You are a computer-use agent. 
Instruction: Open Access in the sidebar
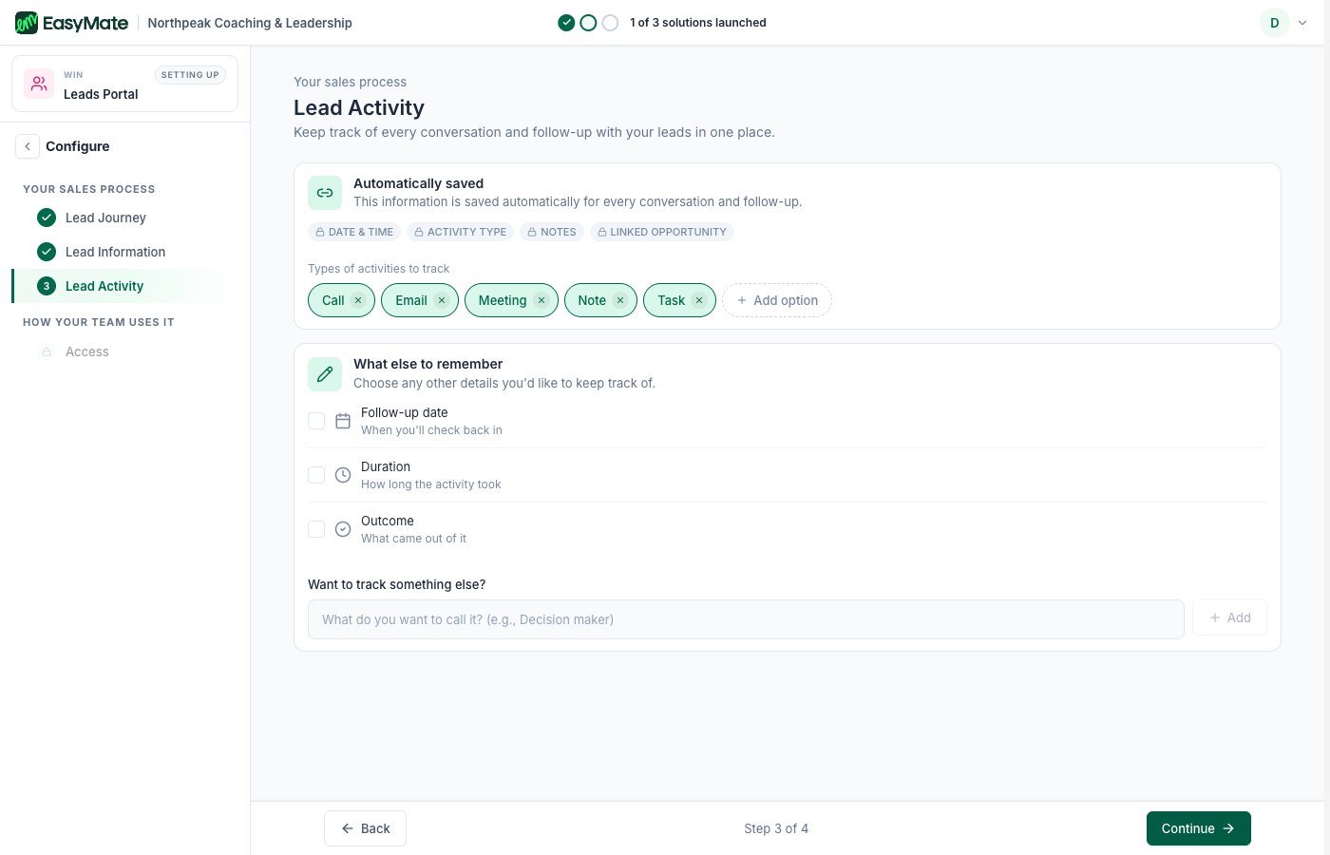coord(120,351)
